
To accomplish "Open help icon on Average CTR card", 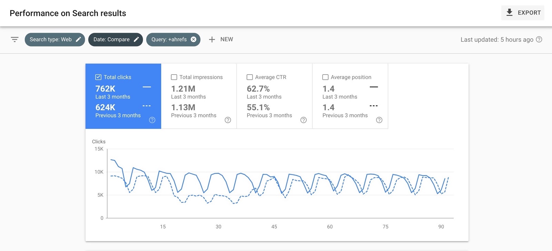I will [x=303, y=120].
